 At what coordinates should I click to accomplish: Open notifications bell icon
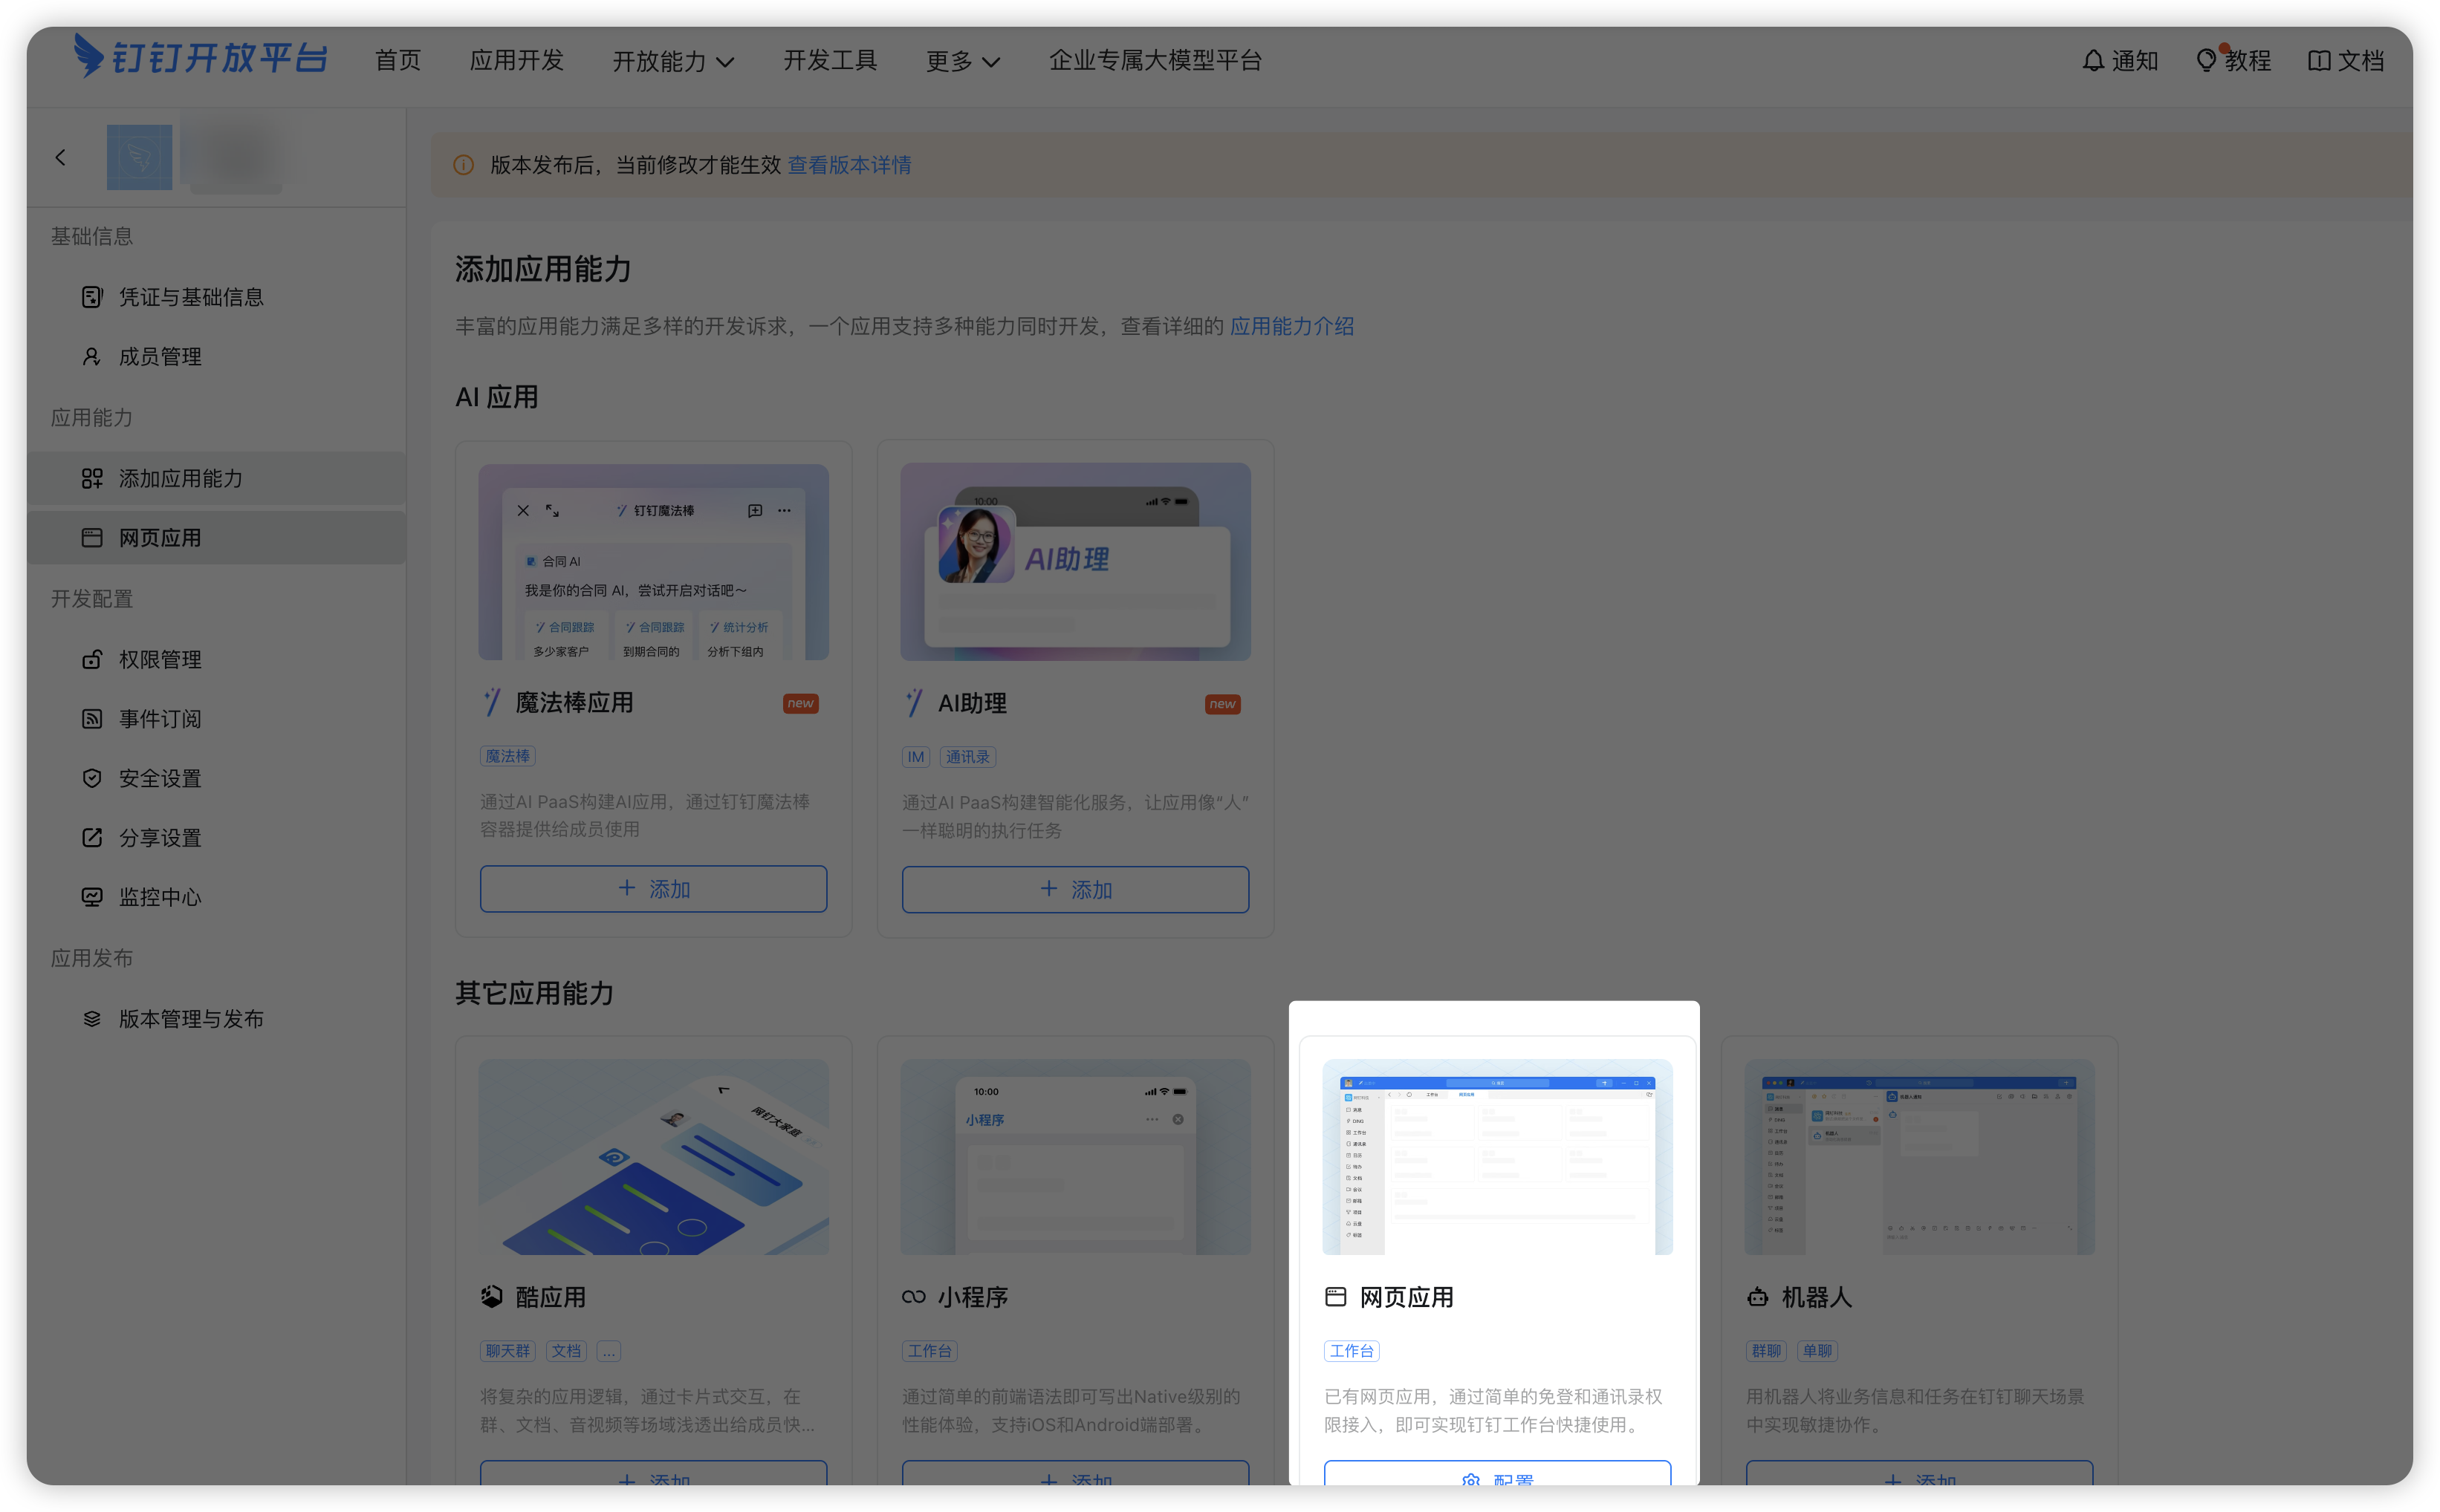2093,61
